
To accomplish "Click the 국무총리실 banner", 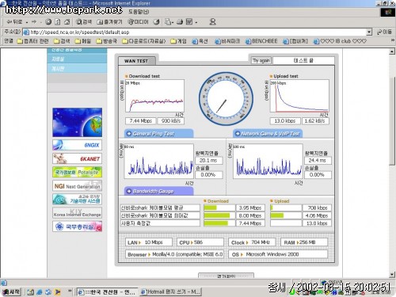I will pyautogui.click(x=77, y=227).
